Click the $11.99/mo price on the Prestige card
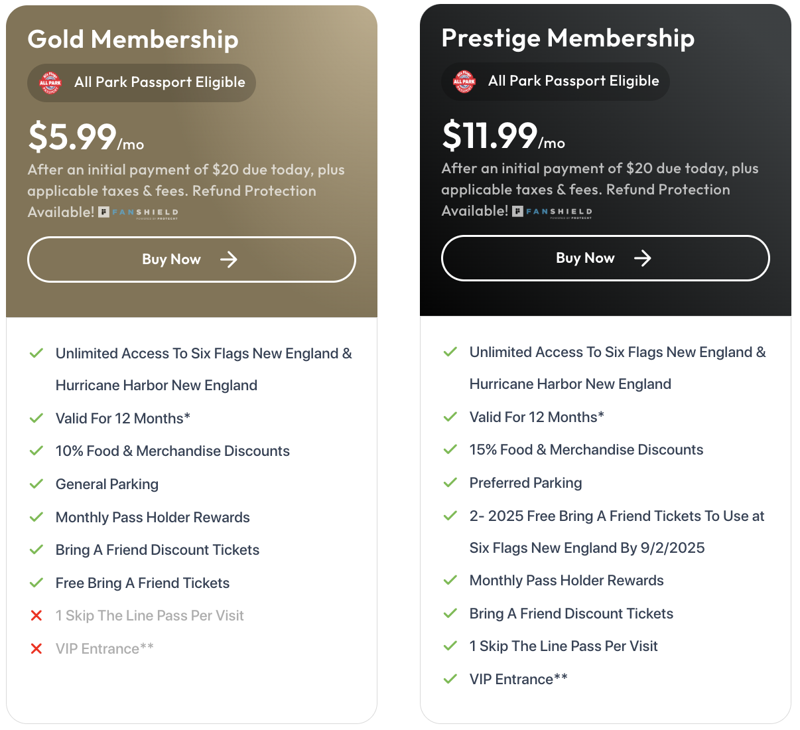This screenshot has height=730, width=800. tap(503, 136)
